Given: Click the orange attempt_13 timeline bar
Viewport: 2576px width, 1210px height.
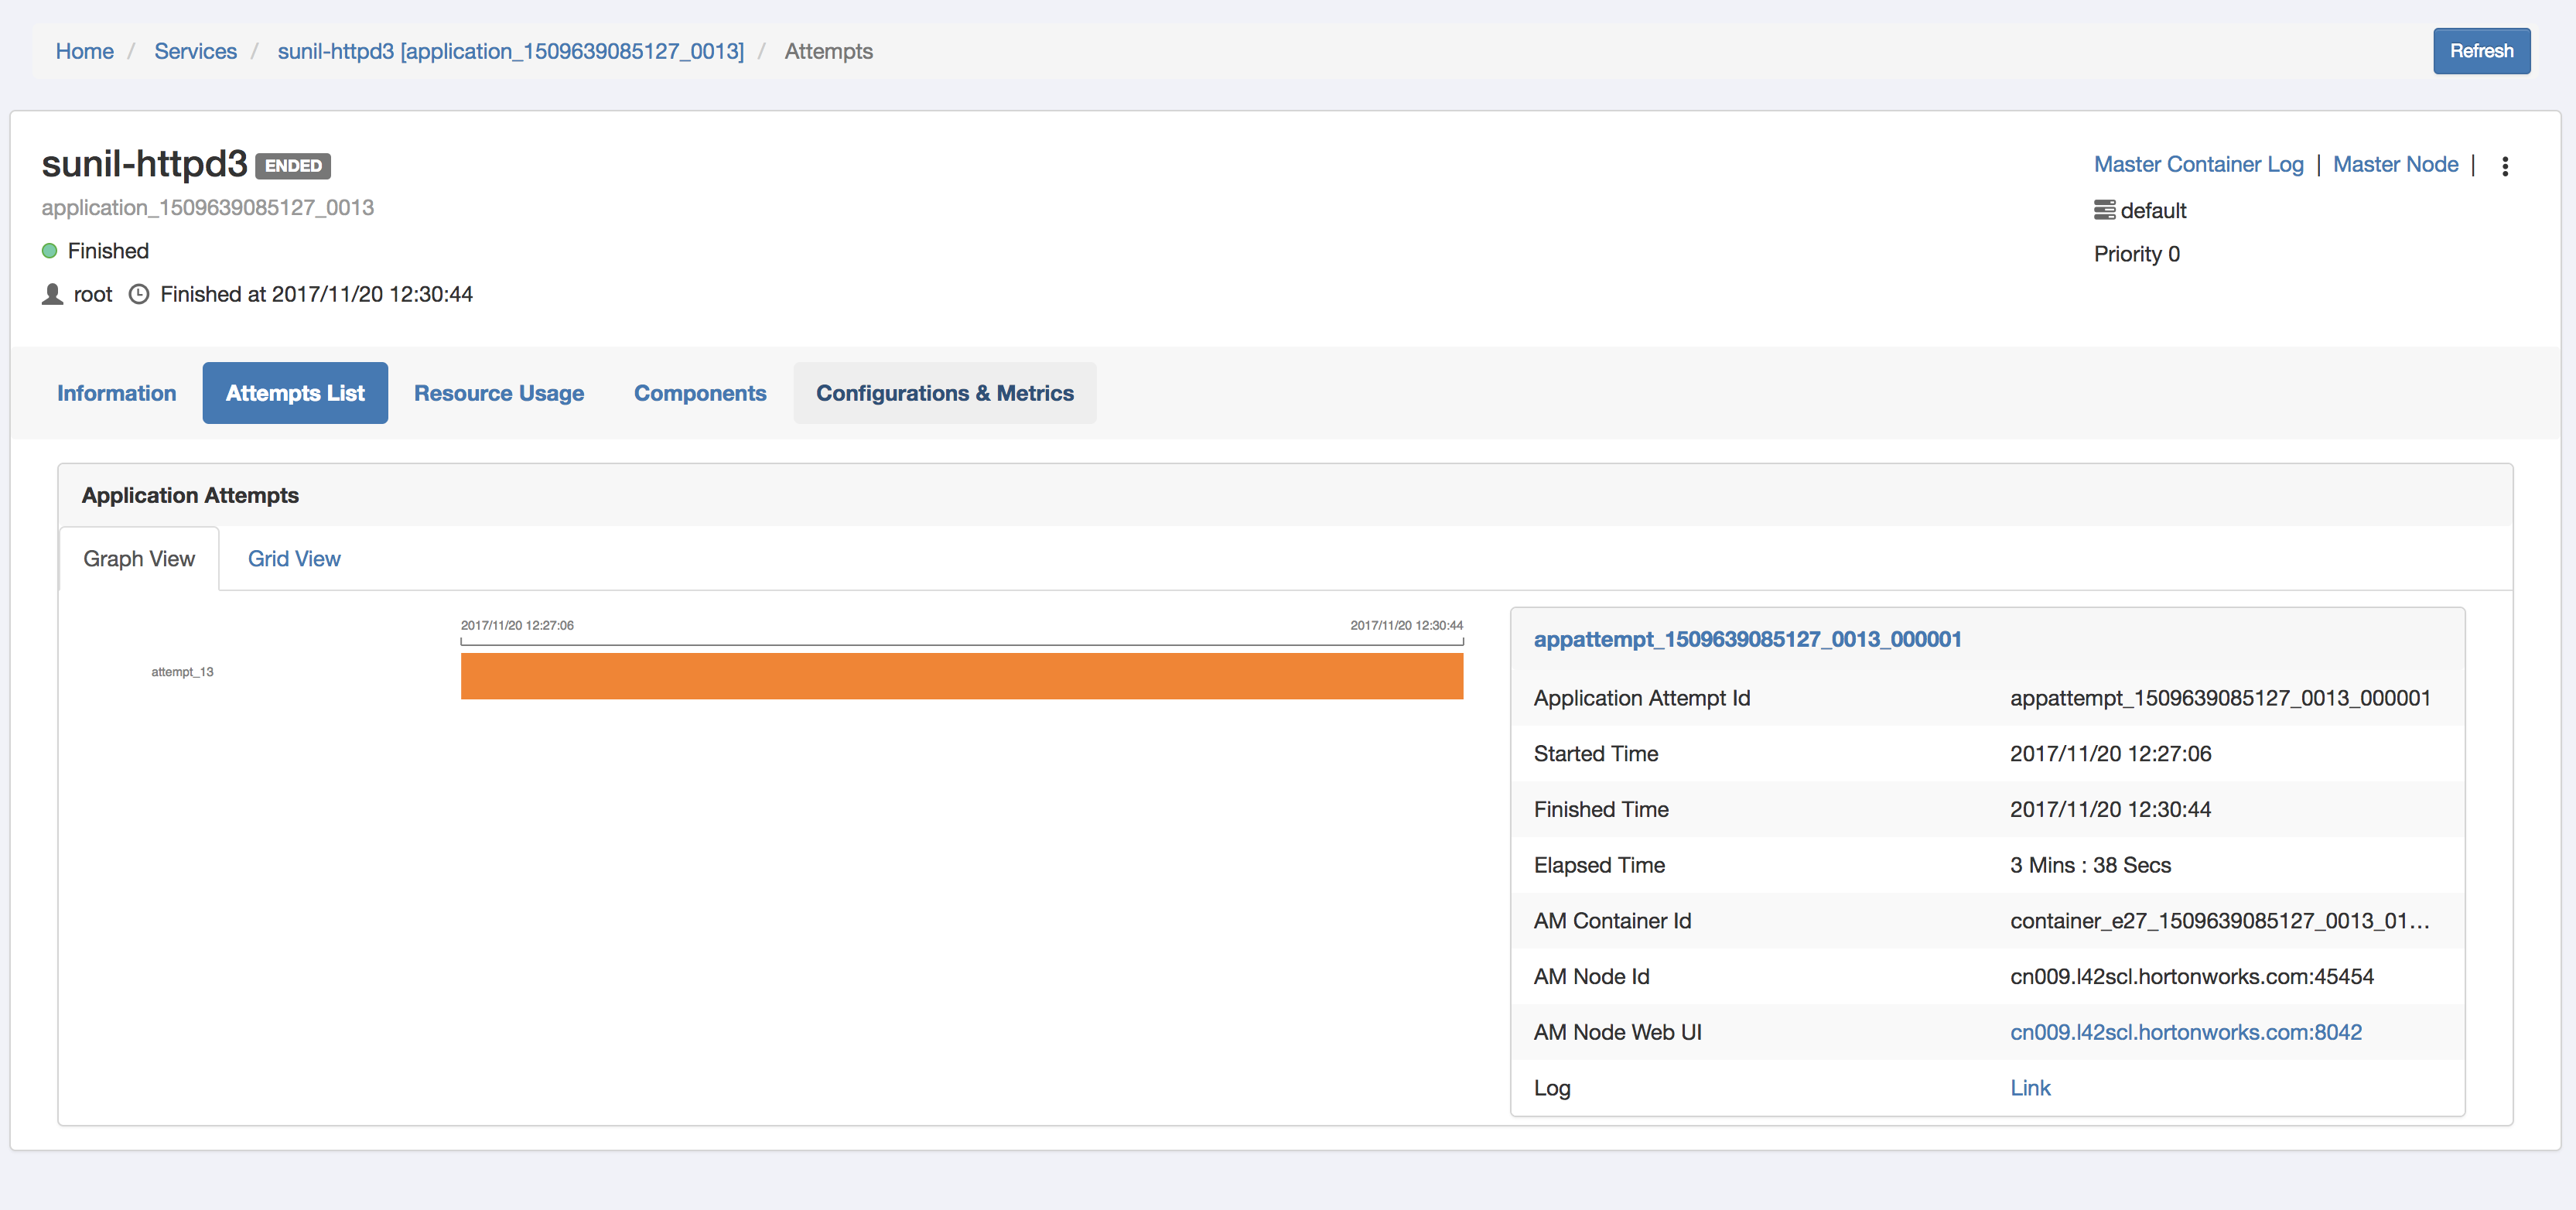Looking at the screenshot, I should point(961,676).
